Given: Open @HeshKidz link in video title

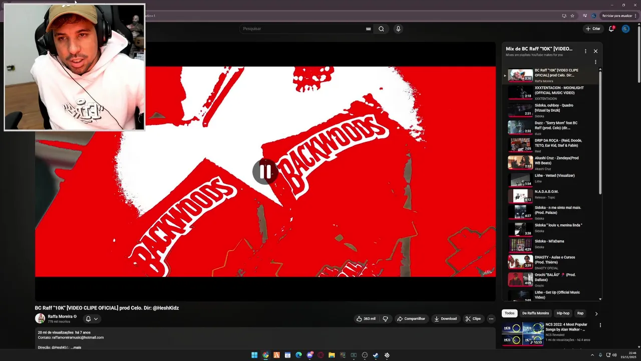Looking at the screenshot, I should point(166,308).
